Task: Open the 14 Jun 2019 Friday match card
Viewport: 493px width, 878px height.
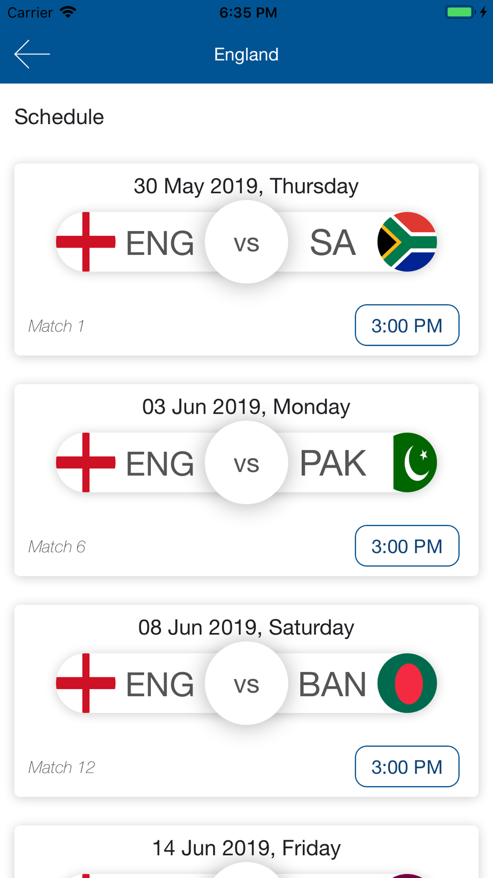Action: [246, 852]
